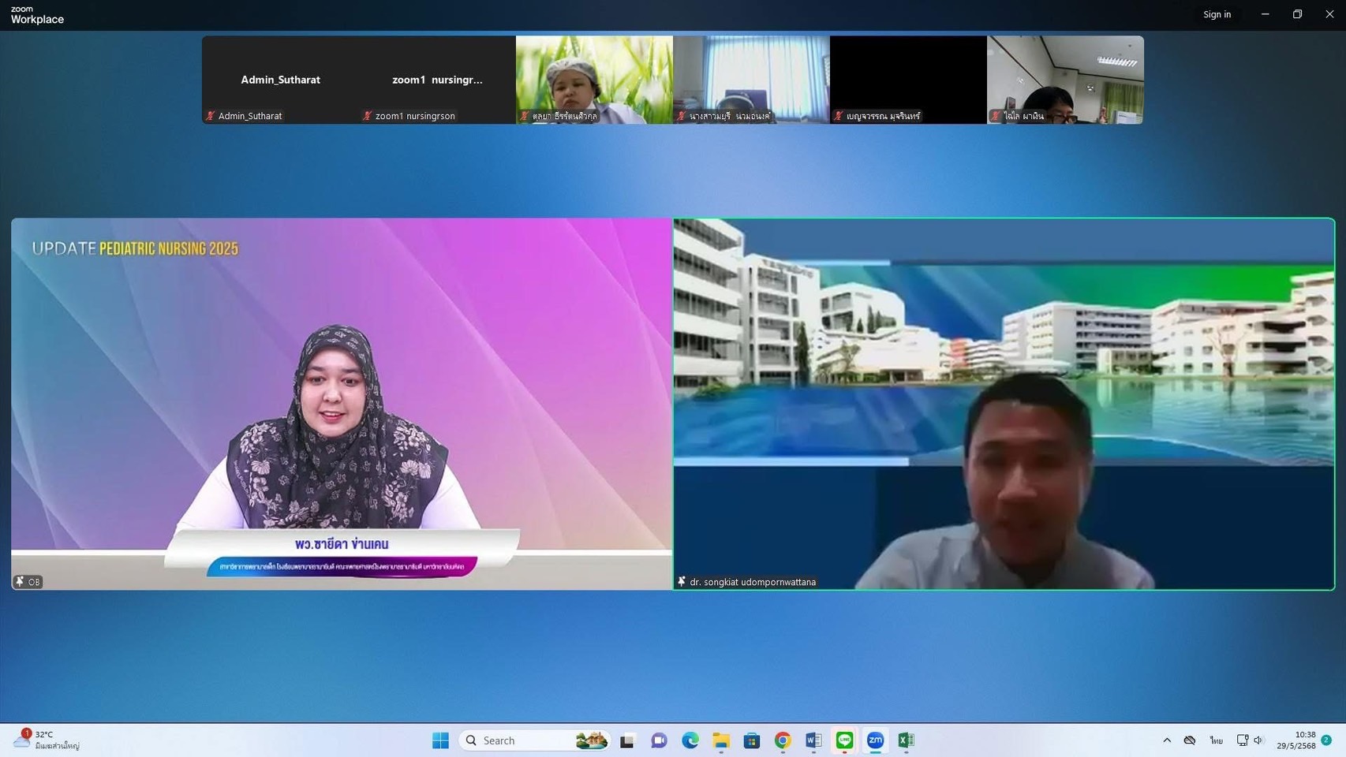Screen dimensions: 1346x757
Task: Click the Zoom icon on taskbar
Action: tap(876, 740)
